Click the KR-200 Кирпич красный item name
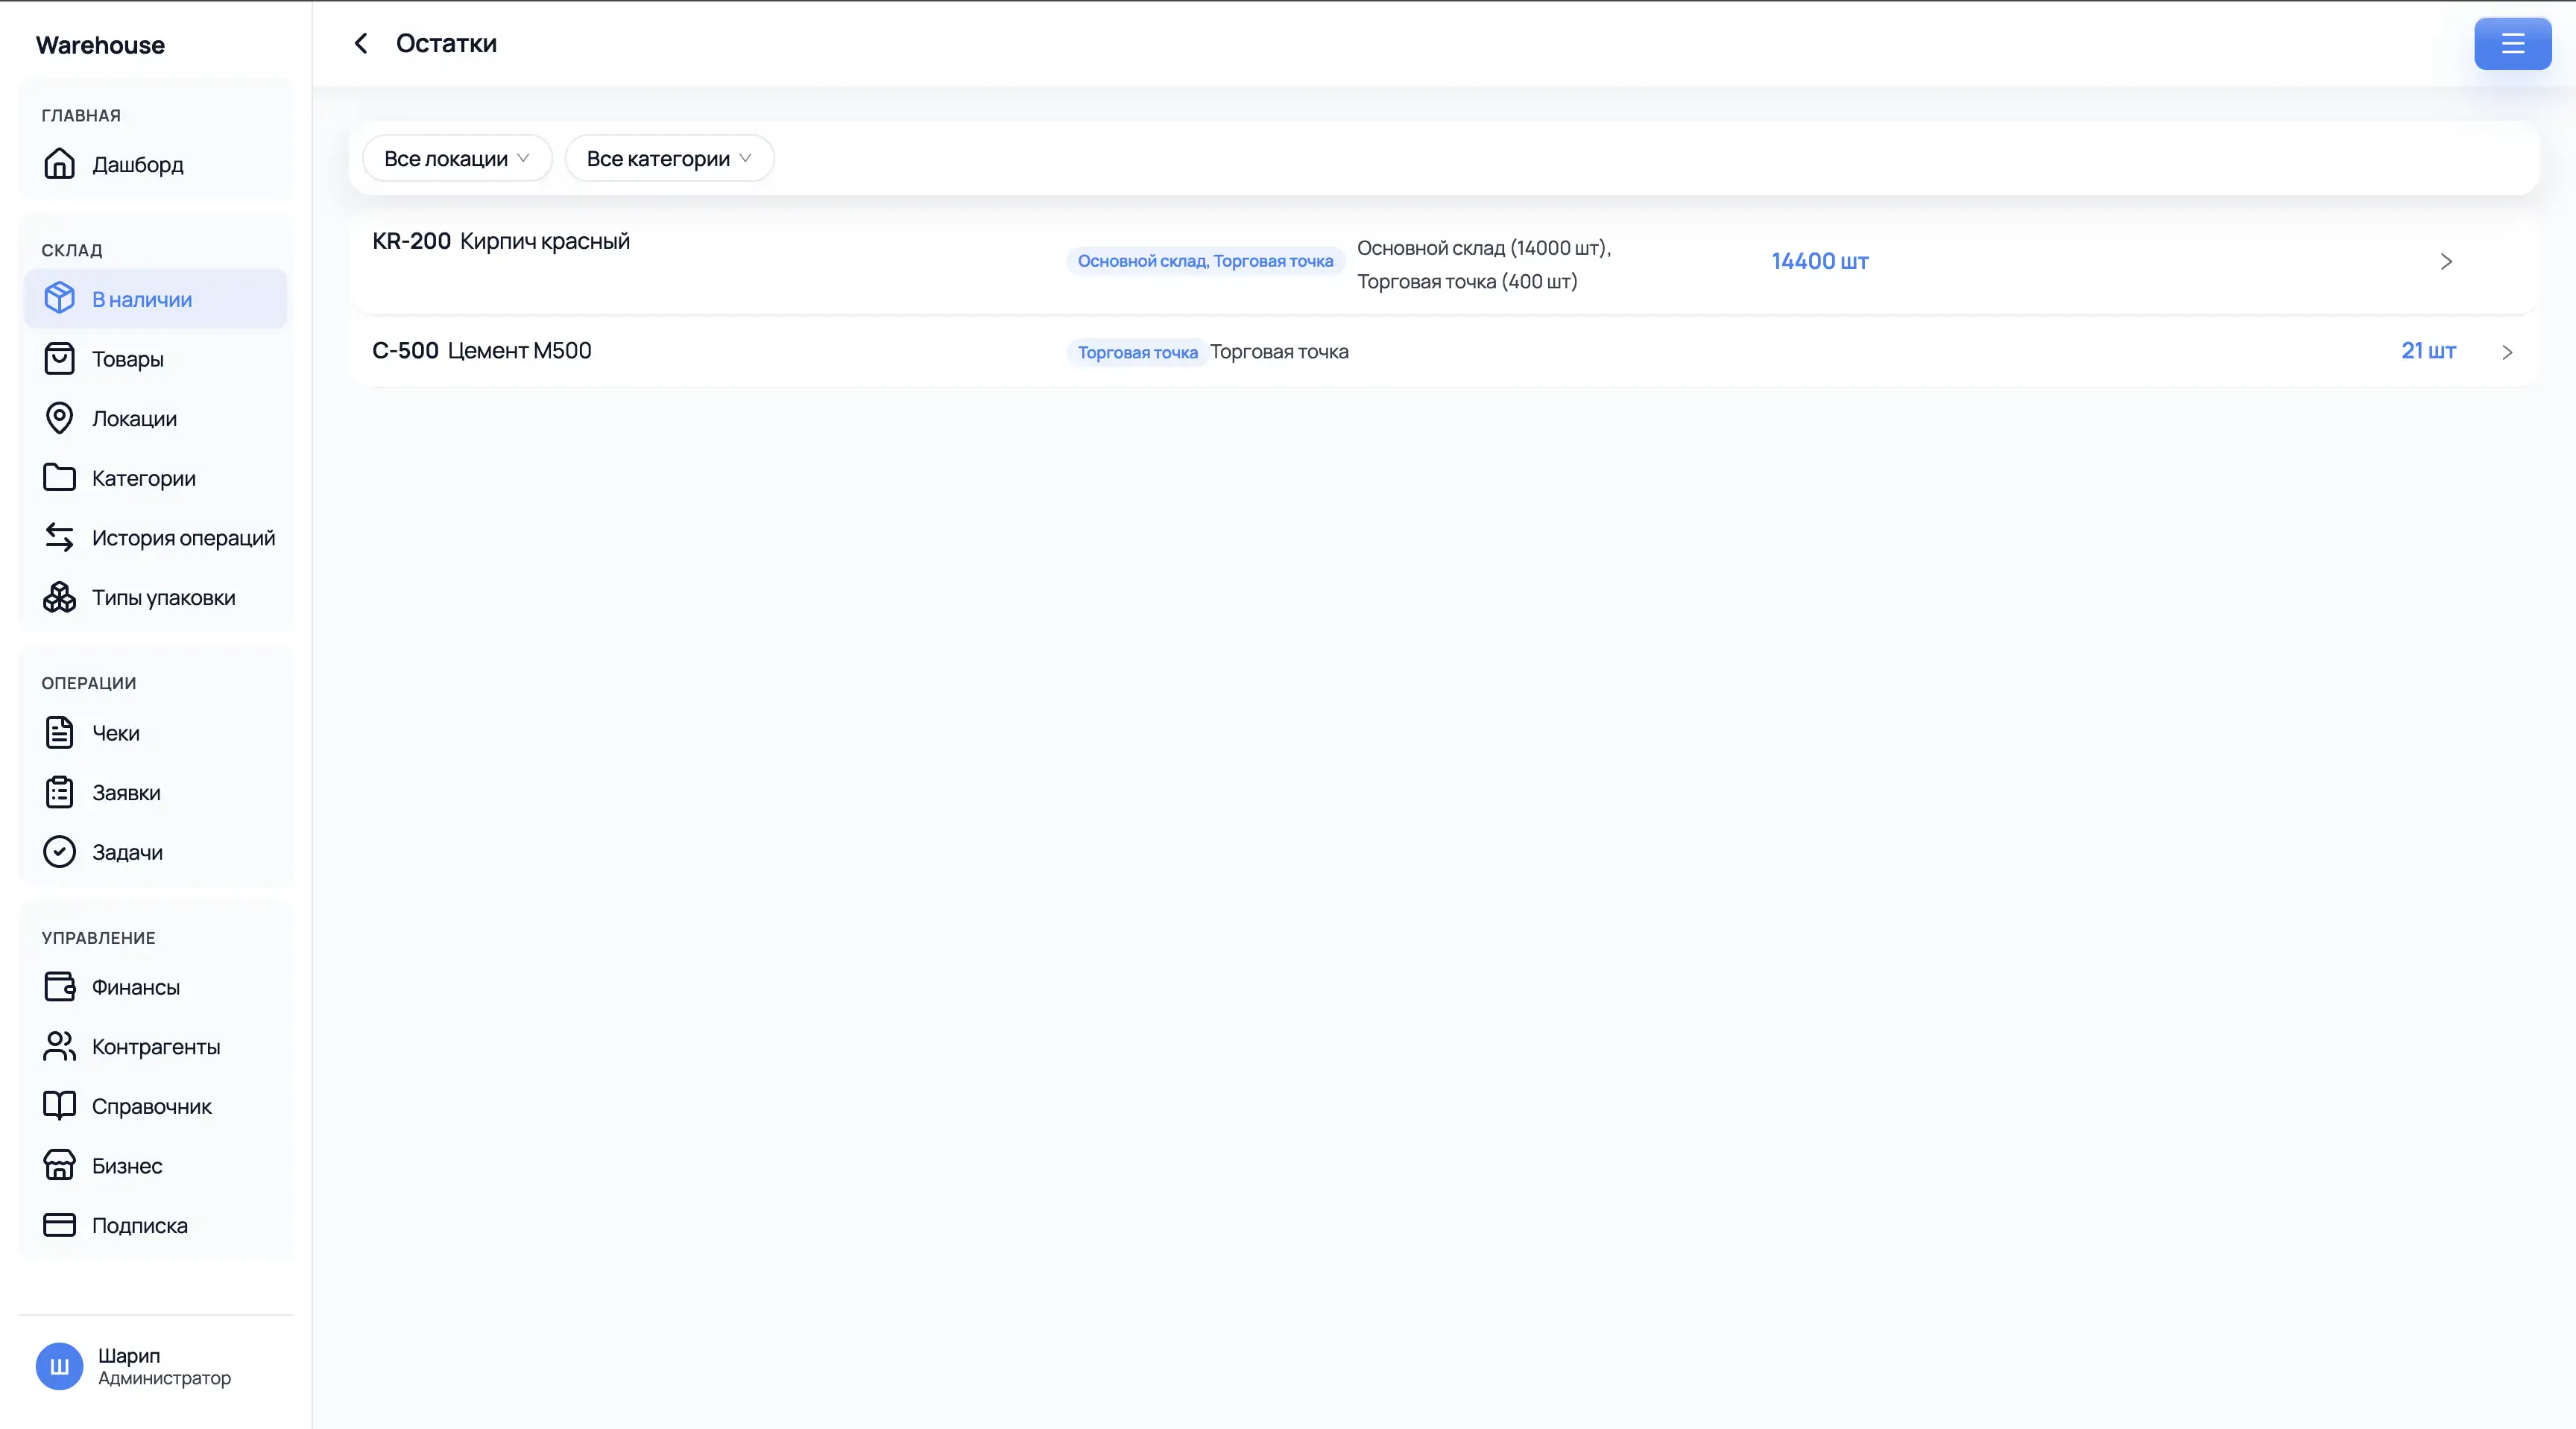This screenshot has width=2576, height=1429. [501, 241]
